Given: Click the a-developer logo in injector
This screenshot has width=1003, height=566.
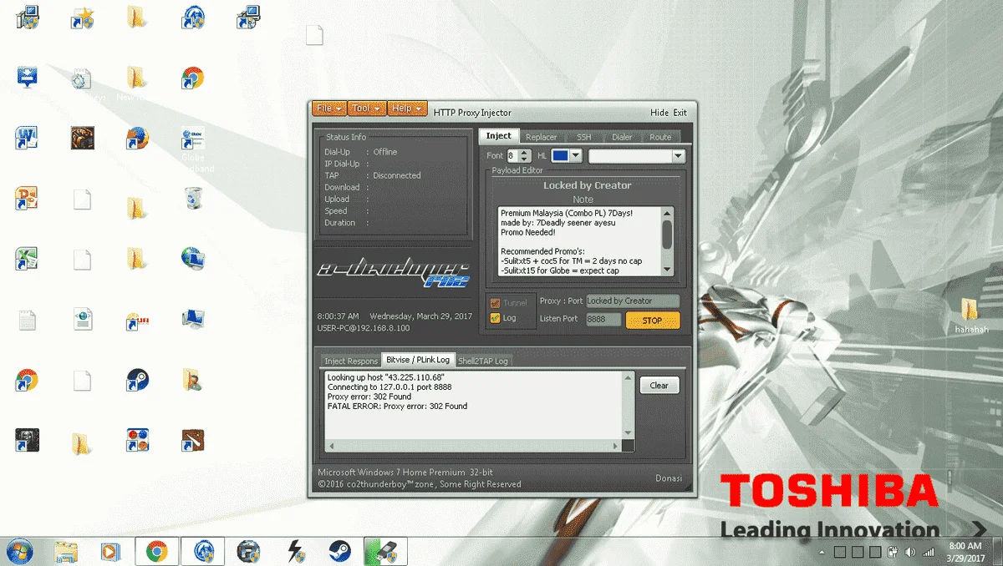Looking at the screenshot, I should coord(393,275).
